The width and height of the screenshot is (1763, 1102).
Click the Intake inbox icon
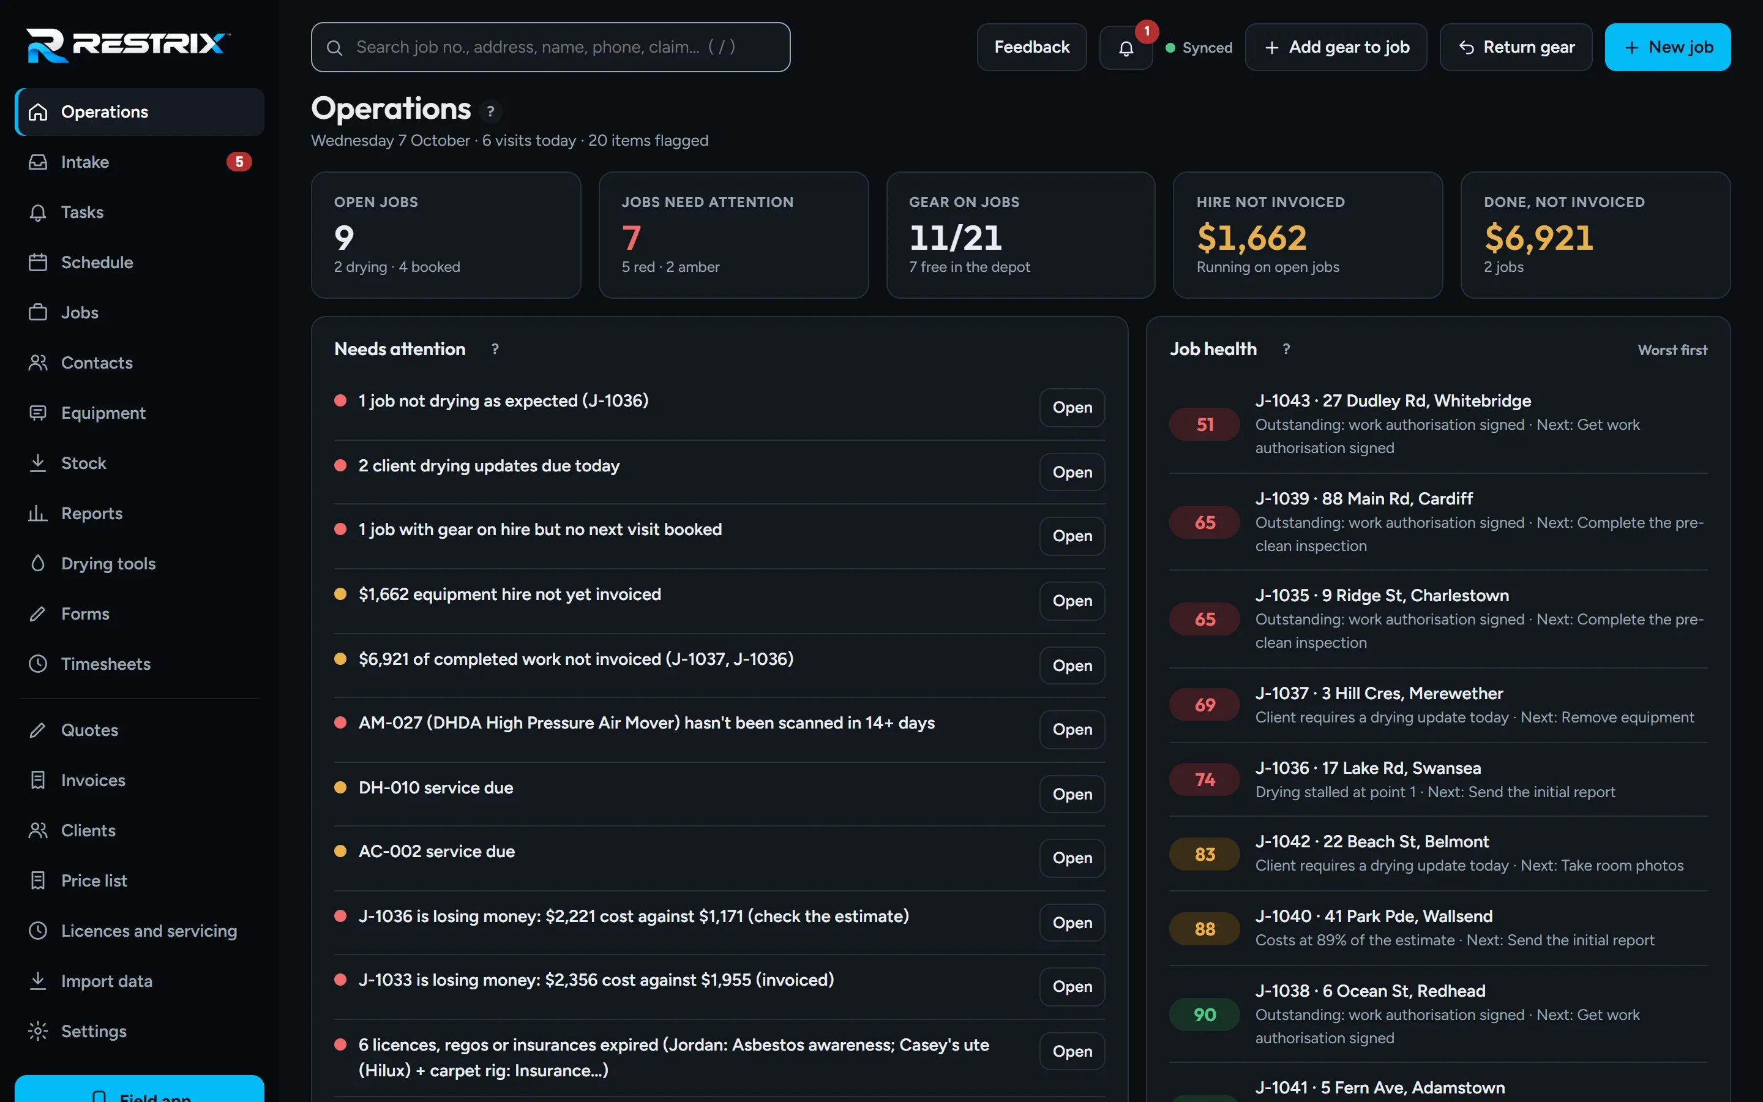[x=38, y=162]
